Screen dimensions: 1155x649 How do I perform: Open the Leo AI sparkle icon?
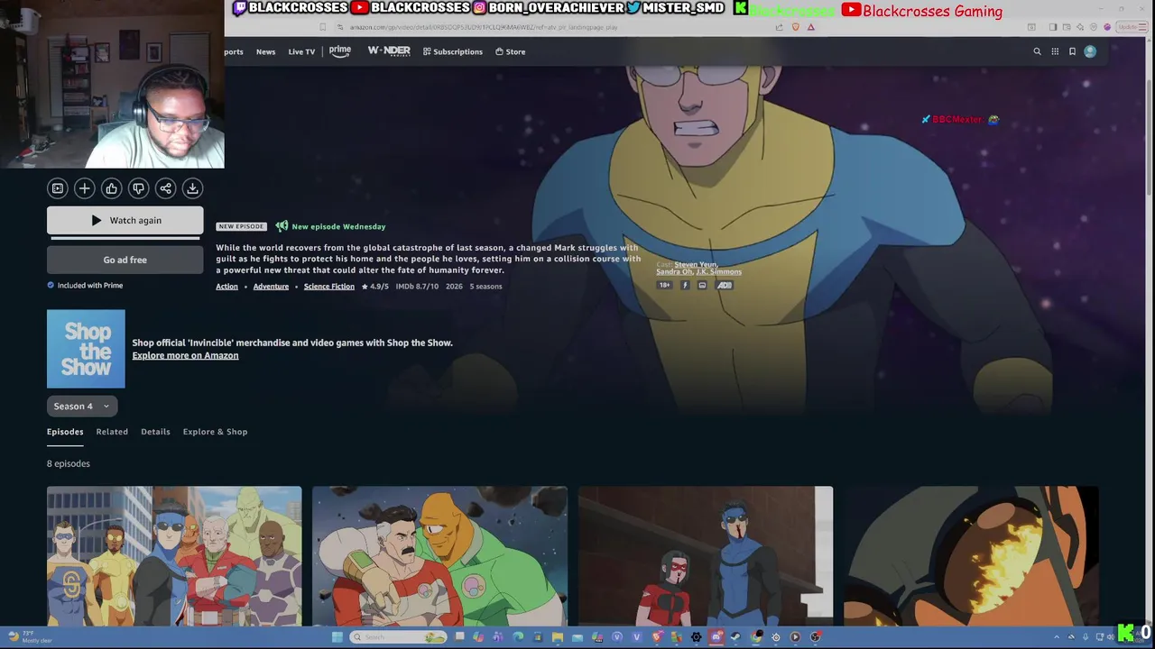1080,27
